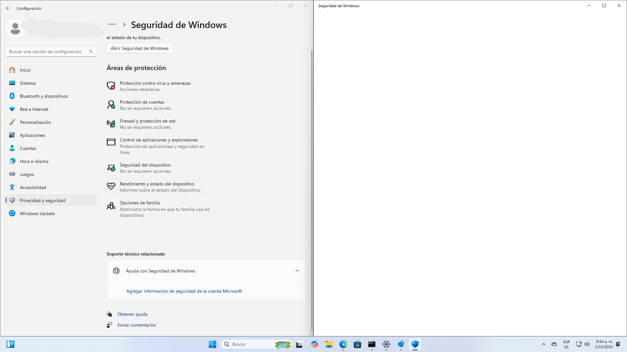Click the back arrow in Configuración
627x352 pixels.
(x=8, y=8)
